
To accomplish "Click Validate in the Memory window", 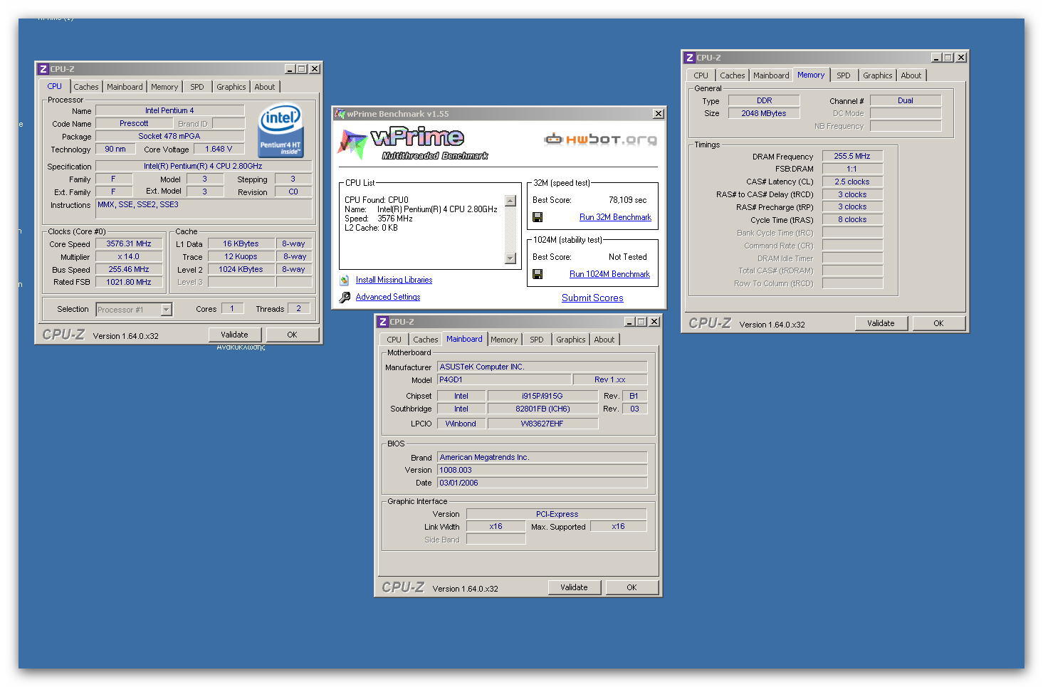I will (x=881, y=323).
